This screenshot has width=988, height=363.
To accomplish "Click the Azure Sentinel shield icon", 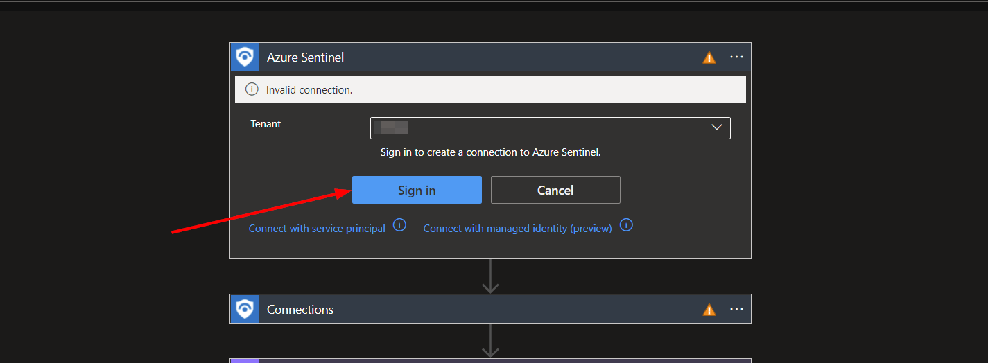I will coord(244,57).
